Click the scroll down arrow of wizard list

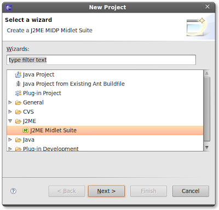point(207,147)
